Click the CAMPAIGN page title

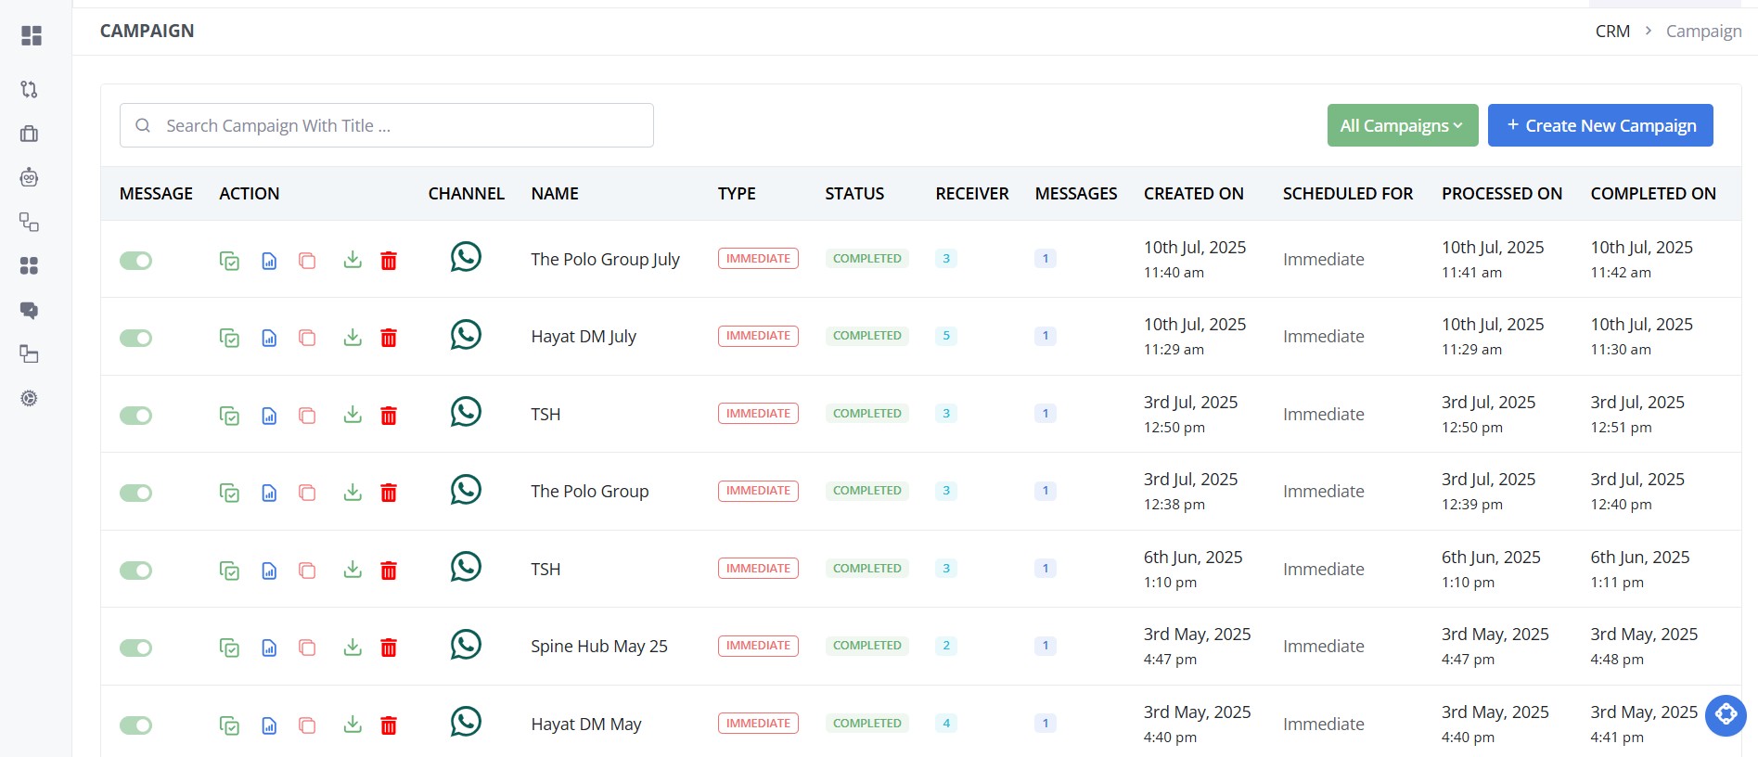pyautogui.click(x=147, y=32)
